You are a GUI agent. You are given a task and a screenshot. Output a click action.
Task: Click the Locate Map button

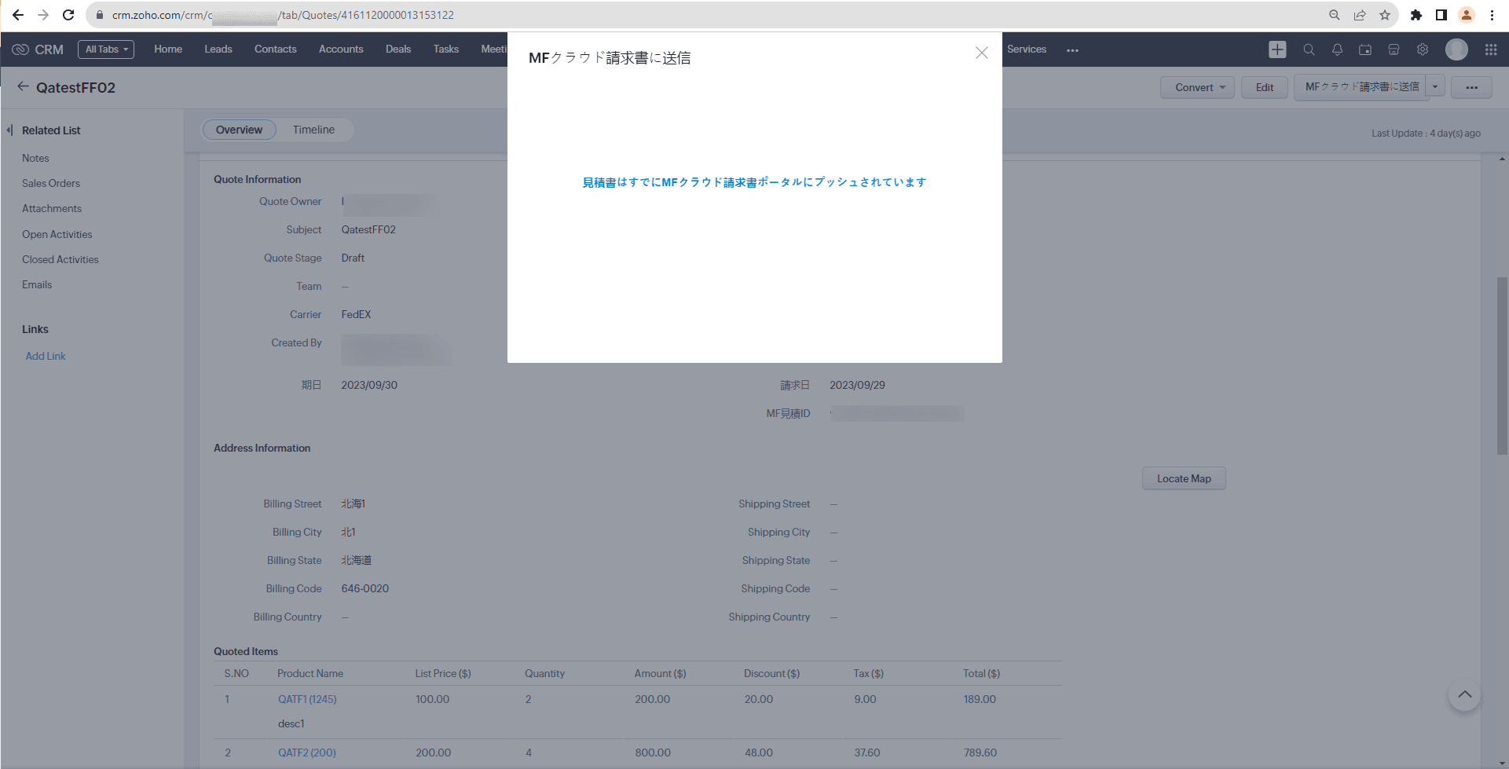[x=1183, y=478]
